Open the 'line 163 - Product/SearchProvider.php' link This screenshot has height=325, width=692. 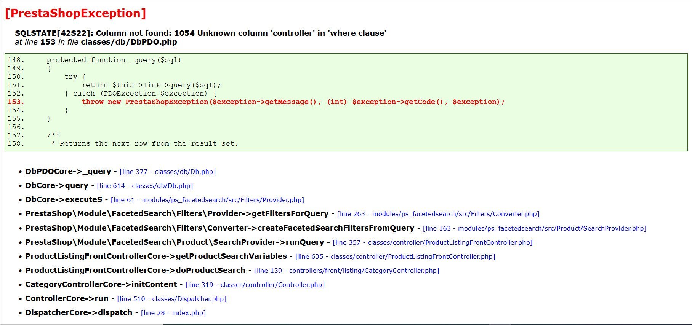535,228
